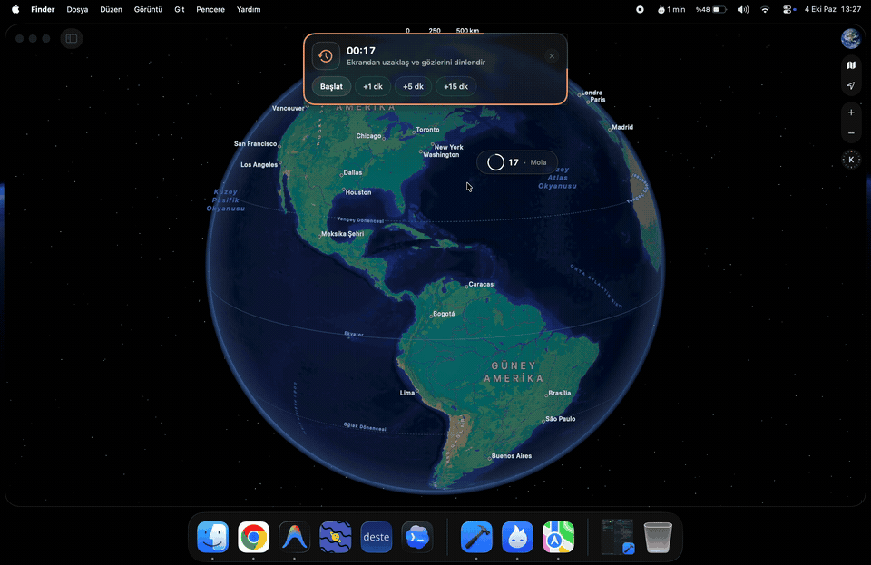Screen dimensions: 871x565
Task: Click the Dallas city label
Action: pos(353,172)
